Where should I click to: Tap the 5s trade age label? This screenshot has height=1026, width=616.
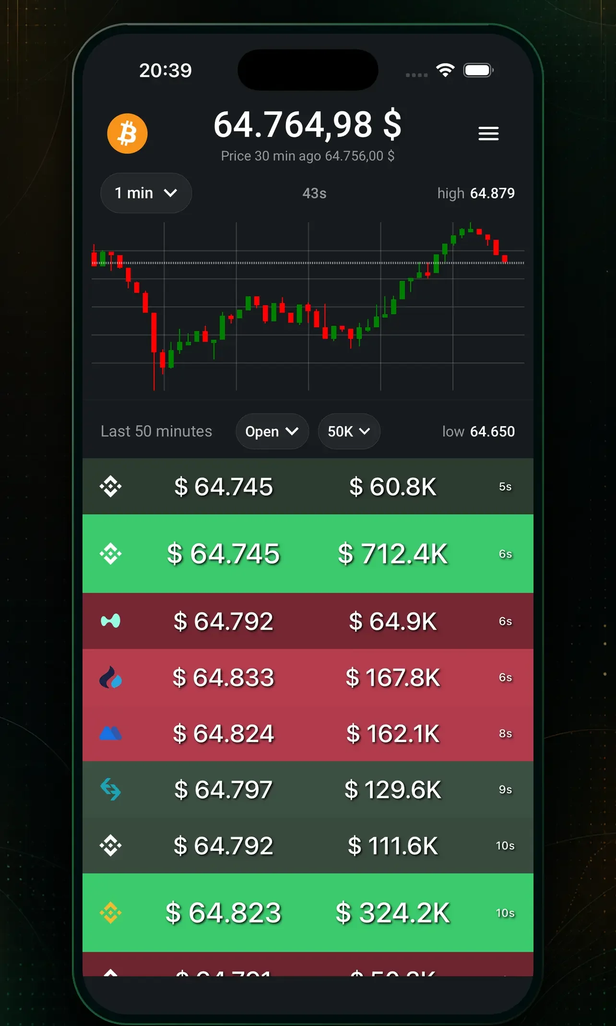505,487
